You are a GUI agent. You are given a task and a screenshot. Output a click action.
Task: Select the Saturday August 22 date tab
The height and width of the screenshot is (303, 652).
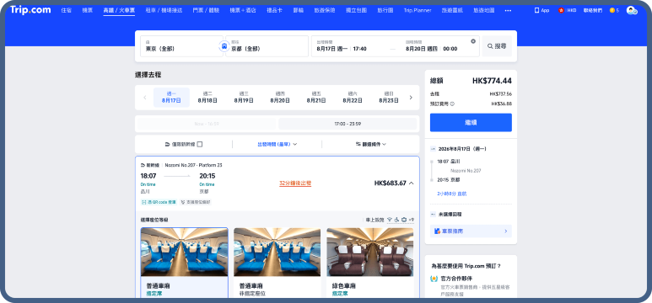click(x=353, y=98)
